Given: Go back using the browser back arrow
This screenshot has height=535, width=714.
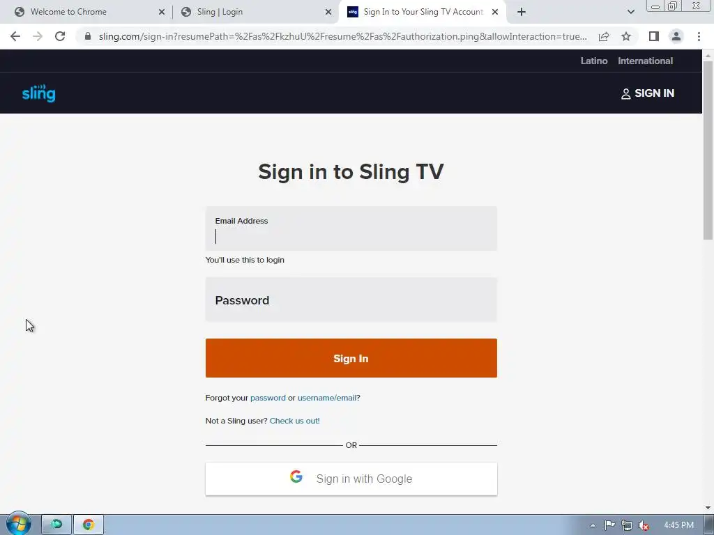Looking at the screenshot, I should pyautogui.click(x=15, y=36).
